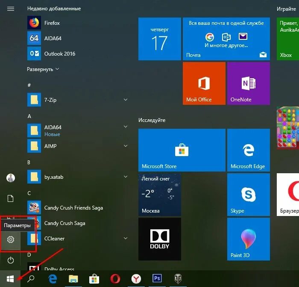
Task: Open the AIMP folder entry
Action: coord(77,146)
